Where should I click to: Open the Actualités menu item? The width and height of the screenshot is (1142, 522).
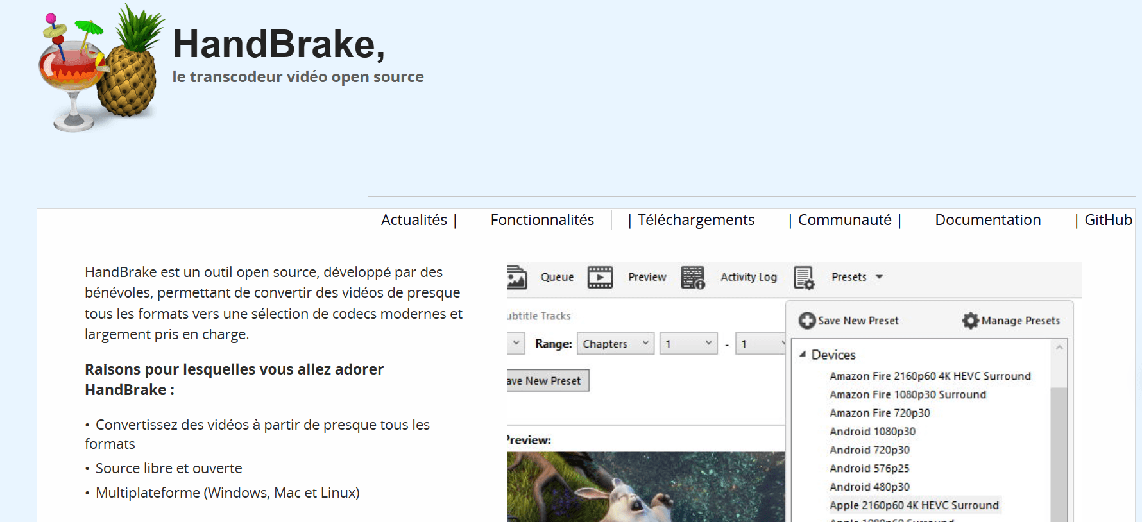pos(414,220)
